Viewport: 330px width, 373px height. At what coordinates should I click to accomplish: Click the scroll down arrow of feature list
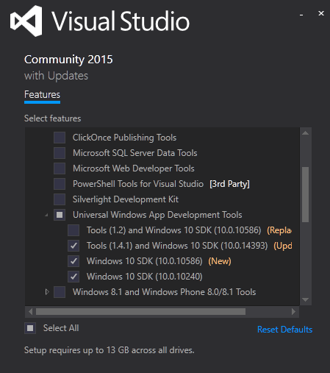pyautogui.click(x=306, y=299)
